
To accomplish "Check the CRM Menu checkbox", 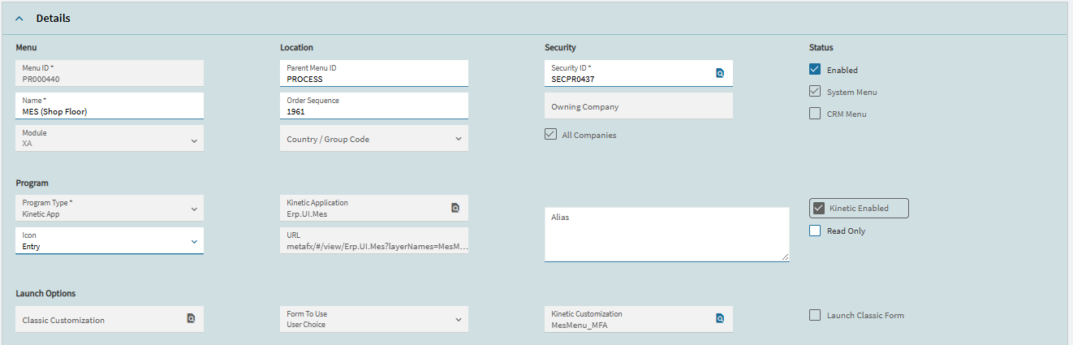I will 815,114.
